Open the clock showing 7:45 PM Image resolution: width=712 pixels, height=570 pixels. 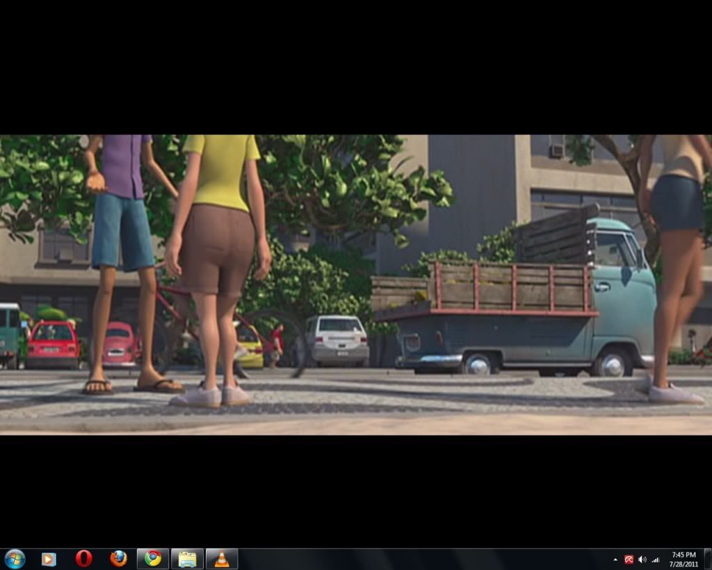[683, 559]
